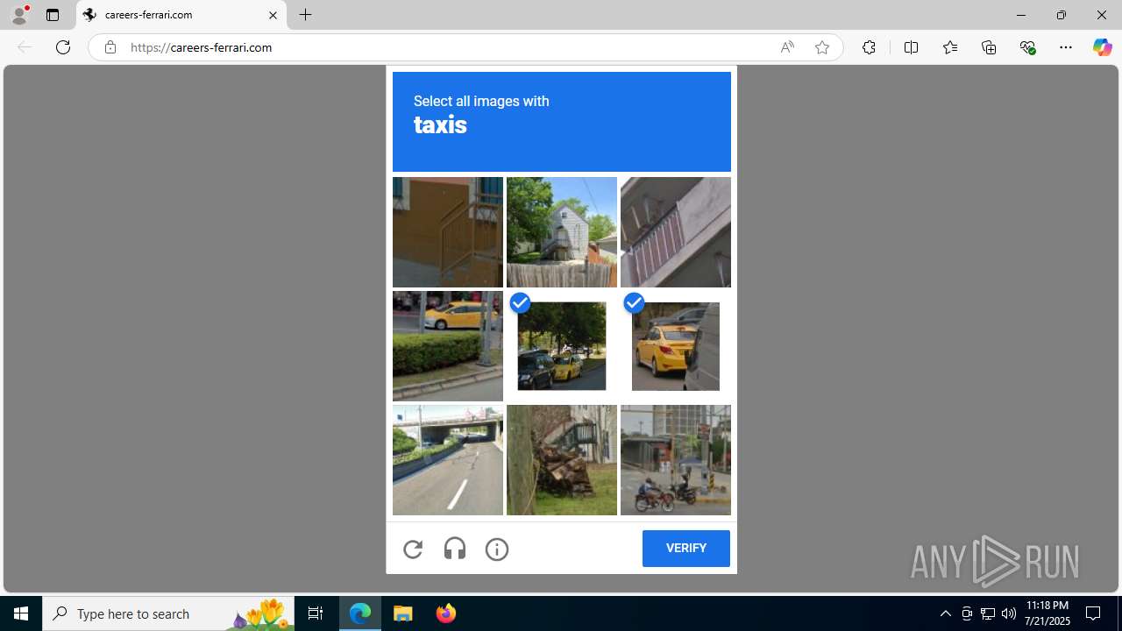The height and width of the screenshot is (631, 1122).
Task: Close the careers-ferrari.com tab
Action: point(273,15)
